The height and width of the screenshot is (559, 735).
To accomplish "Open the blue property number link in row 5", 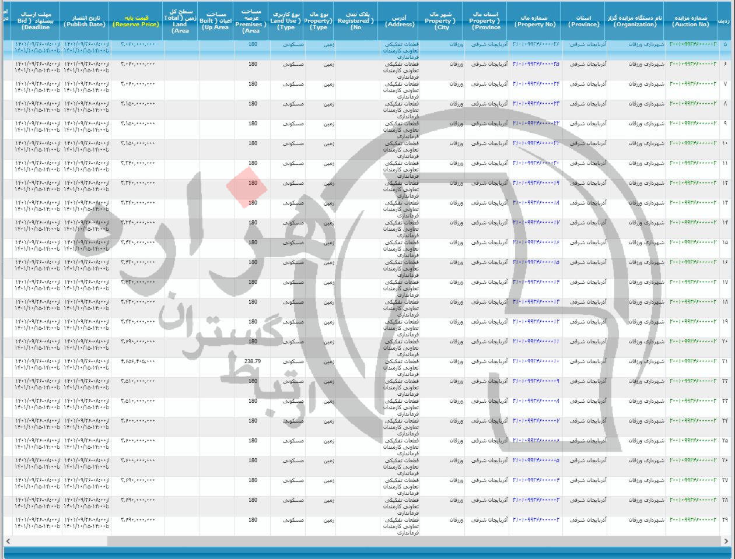I will click(535, 44).
